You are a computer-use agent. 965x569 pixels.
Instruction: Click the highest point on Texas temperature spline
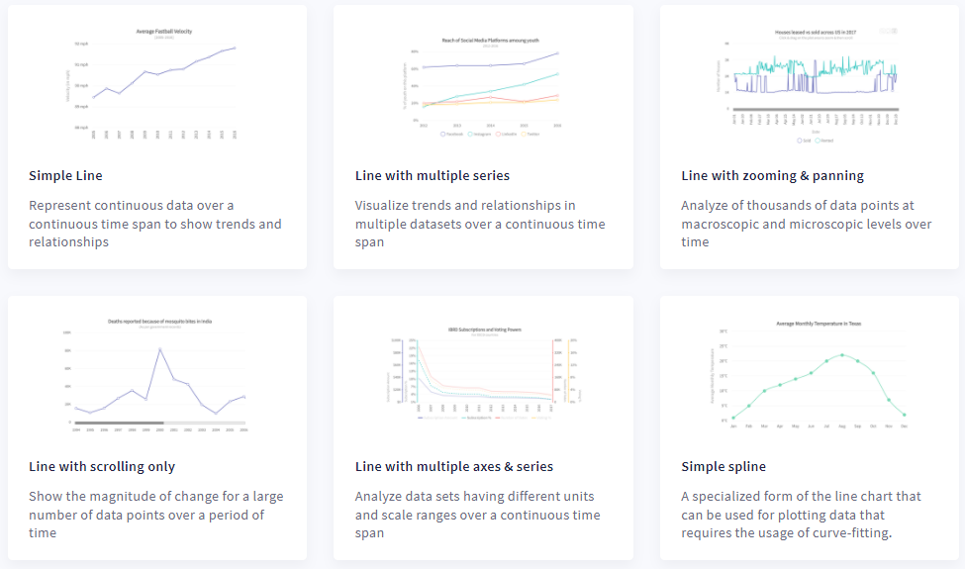pos(842,354)
